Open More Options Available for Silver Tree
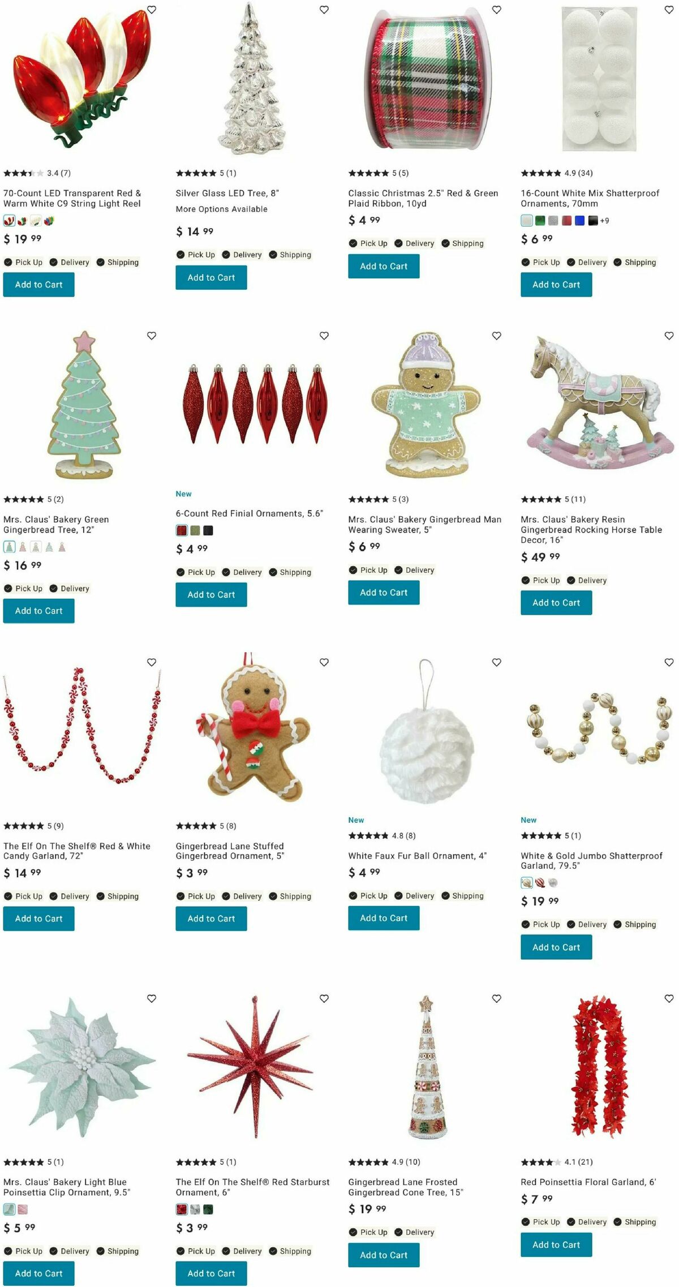Screen dimensions: 679x1287 coord(221,209)
